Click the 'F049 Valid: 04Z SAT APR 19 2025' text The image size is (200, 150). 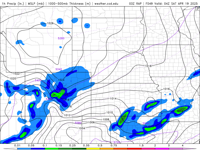[x=171, y=3]
